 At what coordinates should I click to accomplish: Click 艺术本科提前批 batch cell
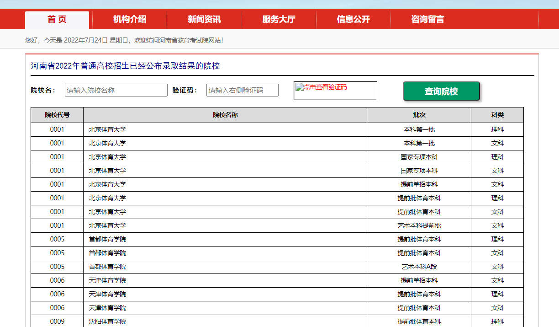click(419, 226)
